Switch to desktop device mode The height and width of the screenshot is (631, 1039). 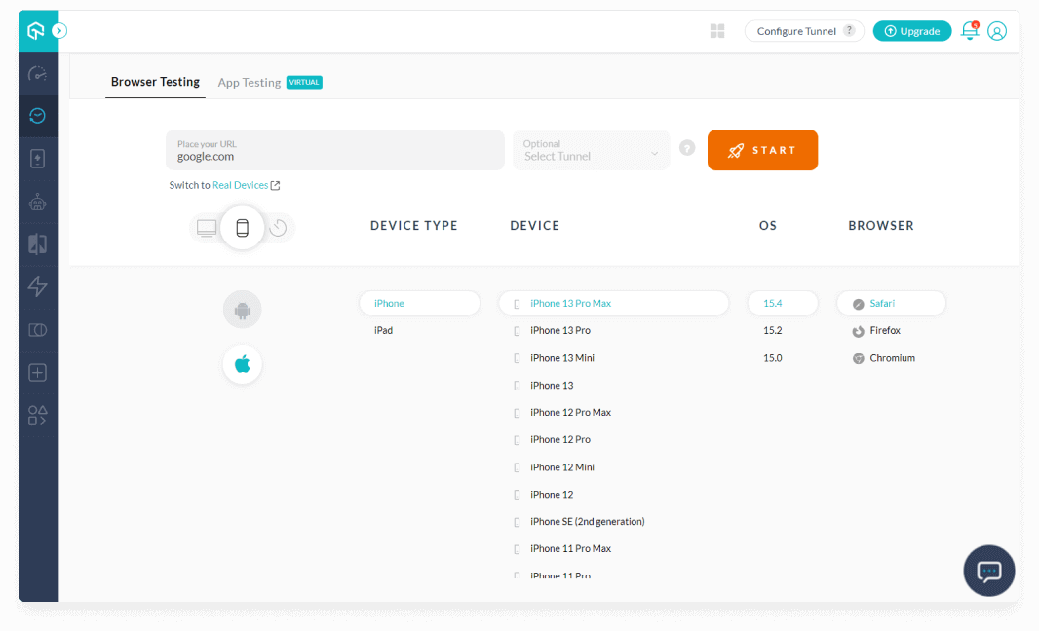(x=207, y=227)
